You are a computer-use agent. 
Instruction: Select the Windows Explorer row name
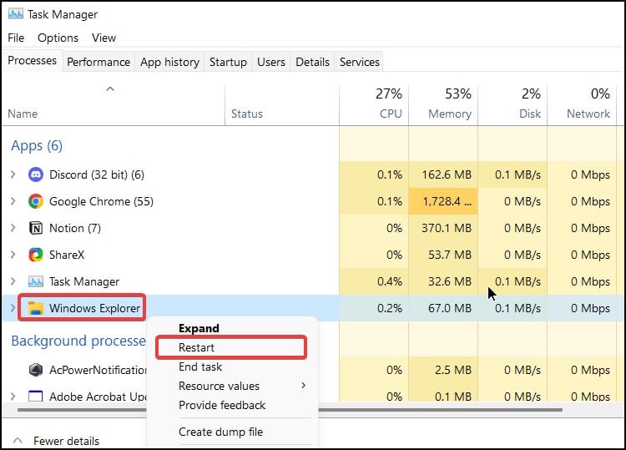click(x=94, y=308)
